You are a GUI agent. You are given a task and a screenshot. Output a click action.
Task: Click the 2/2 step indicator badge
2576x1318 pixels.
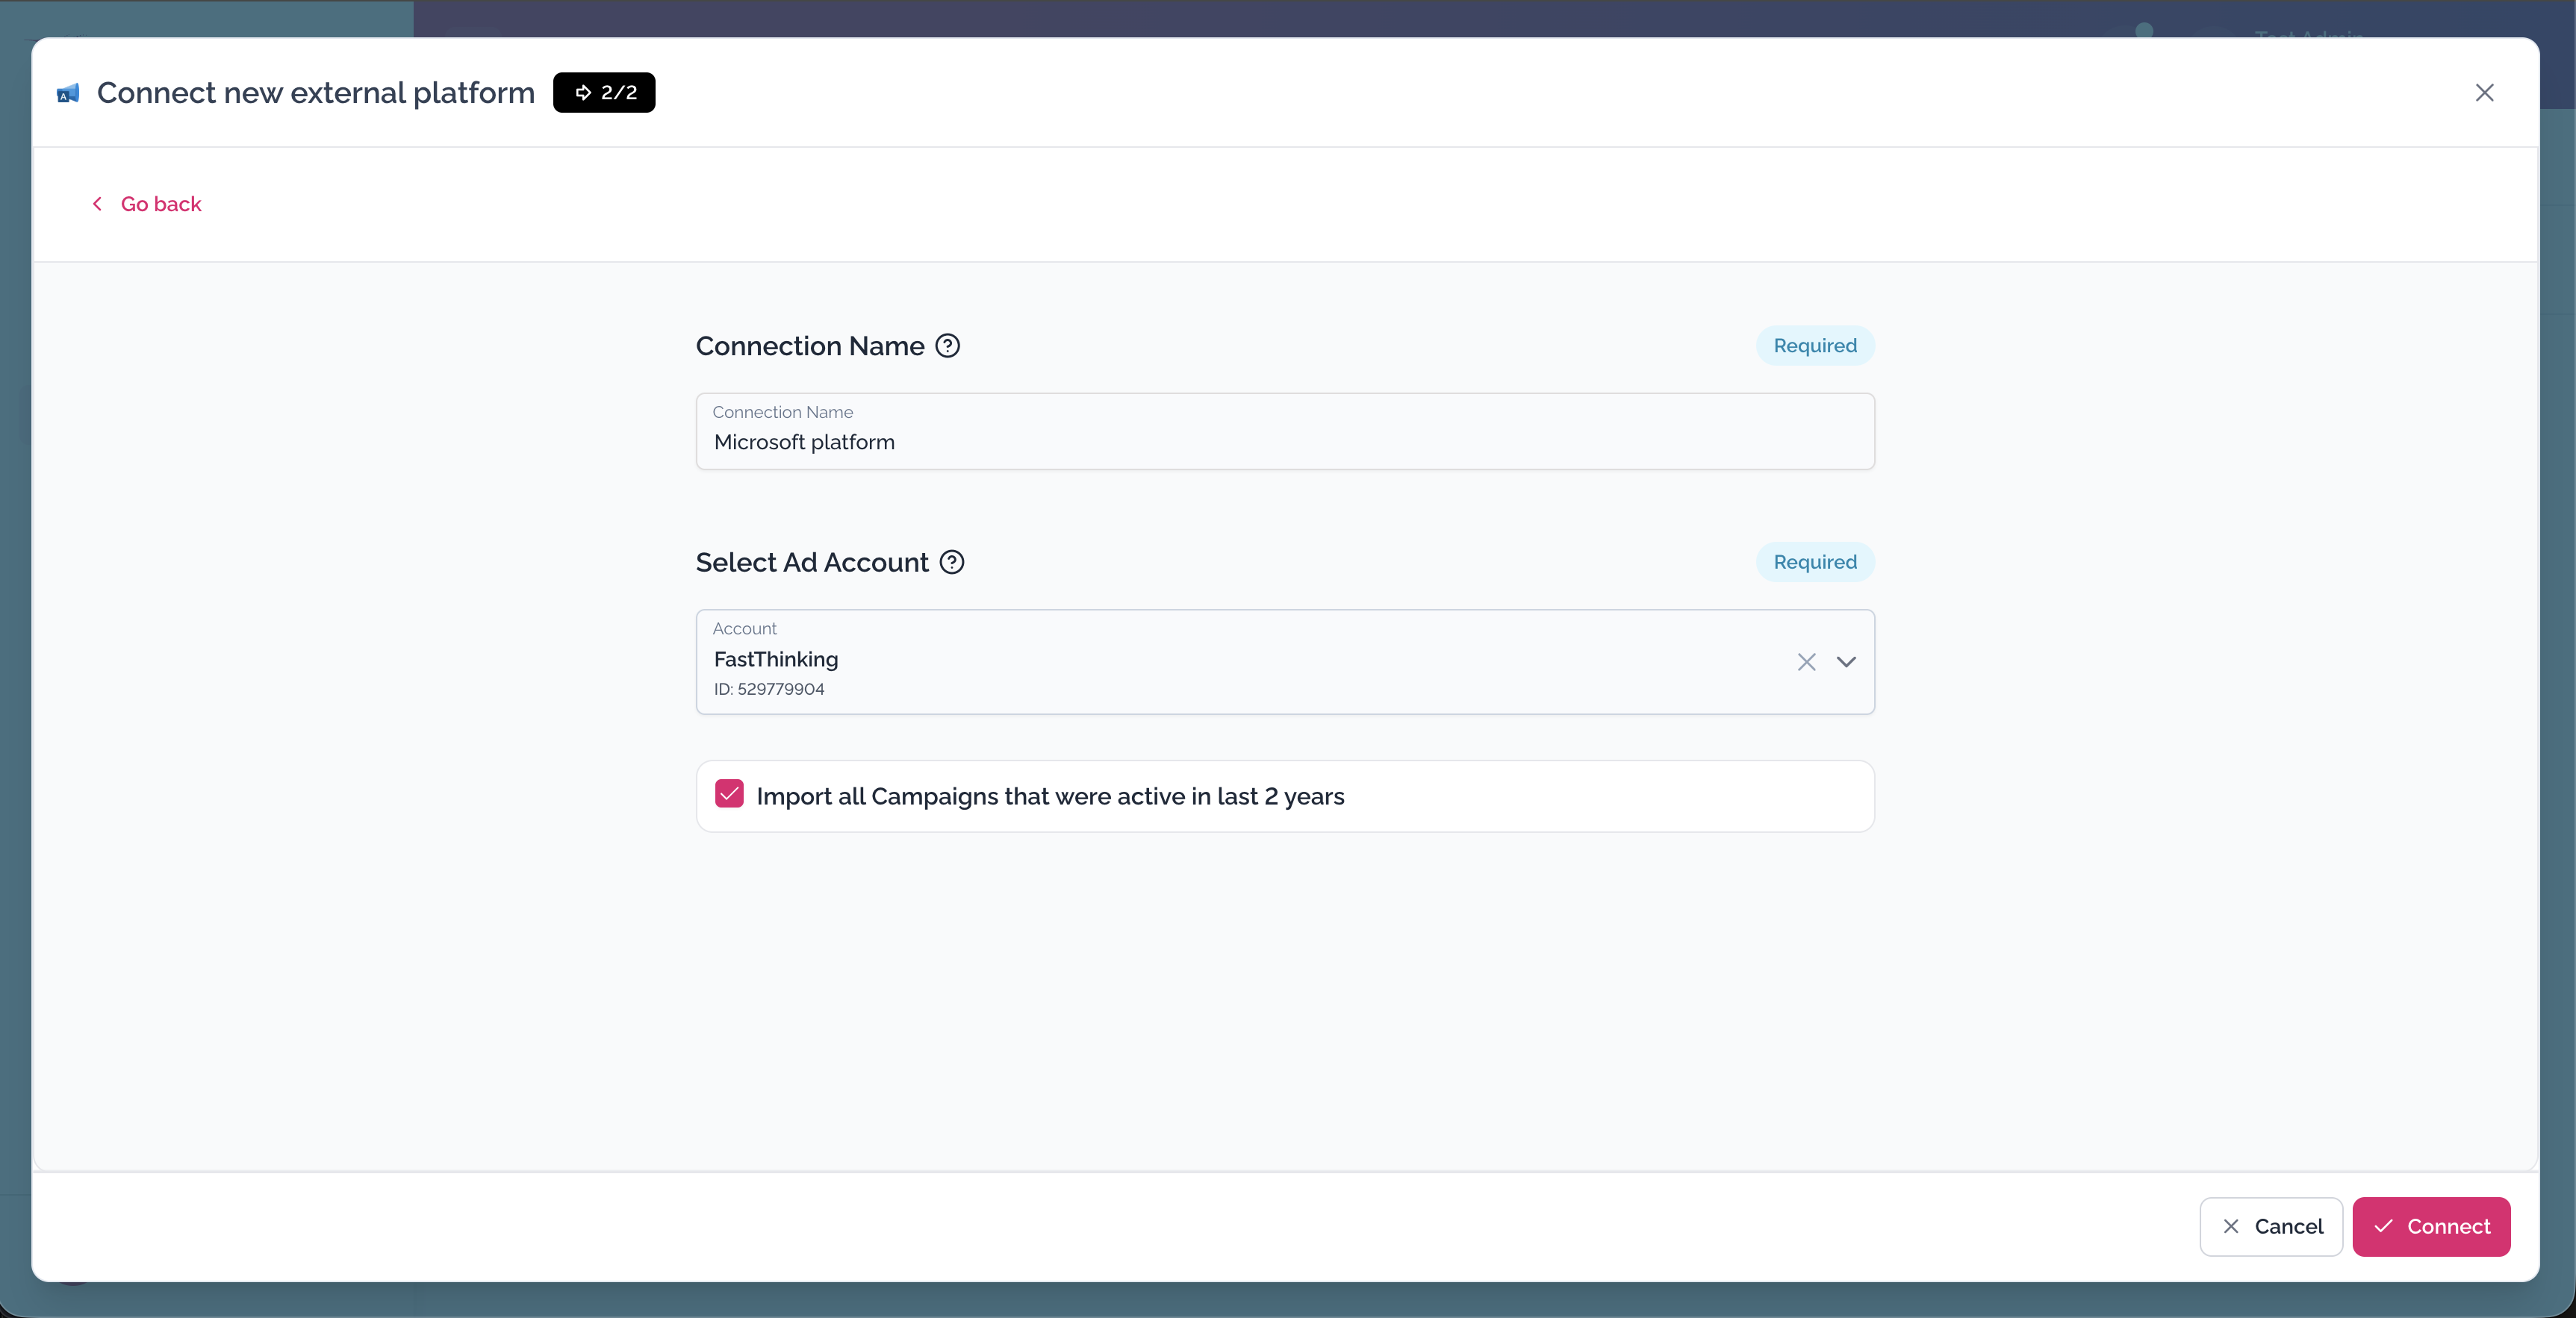[604, 93]
